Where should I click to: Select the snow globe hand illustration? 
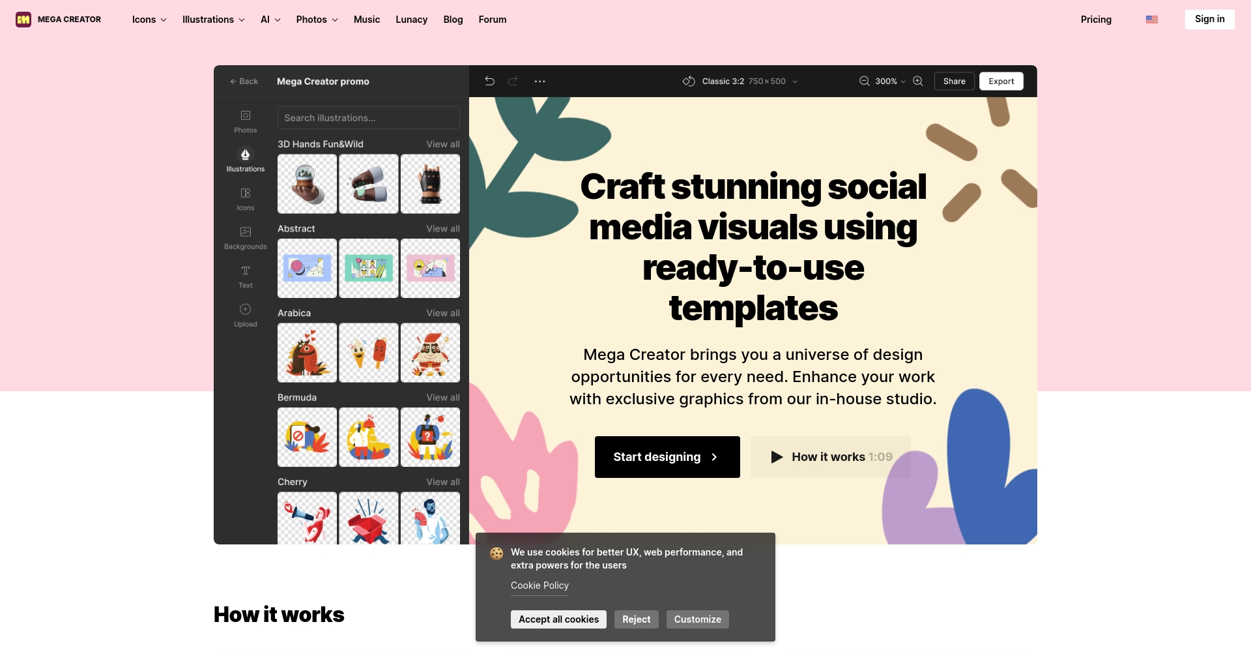point(308,184)
